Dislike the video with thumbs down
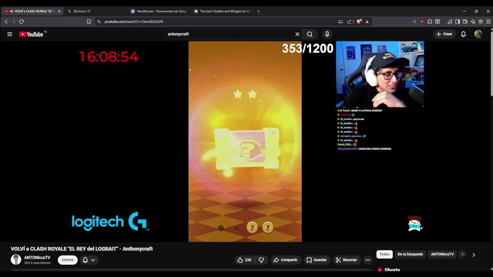Screen dimensions: 493x277 click(261, 260)
